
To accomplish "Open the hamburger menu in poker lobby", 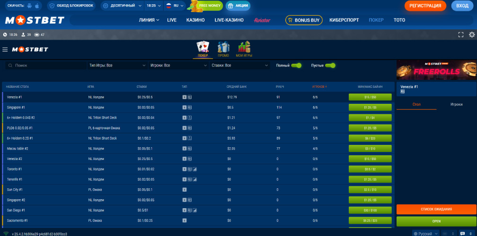I will click(x=5, y=49).
